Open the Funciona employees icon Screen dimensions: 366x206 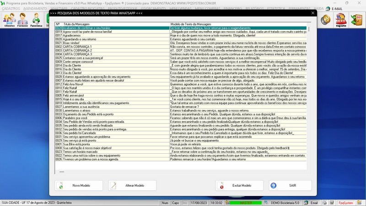point(36,20)
